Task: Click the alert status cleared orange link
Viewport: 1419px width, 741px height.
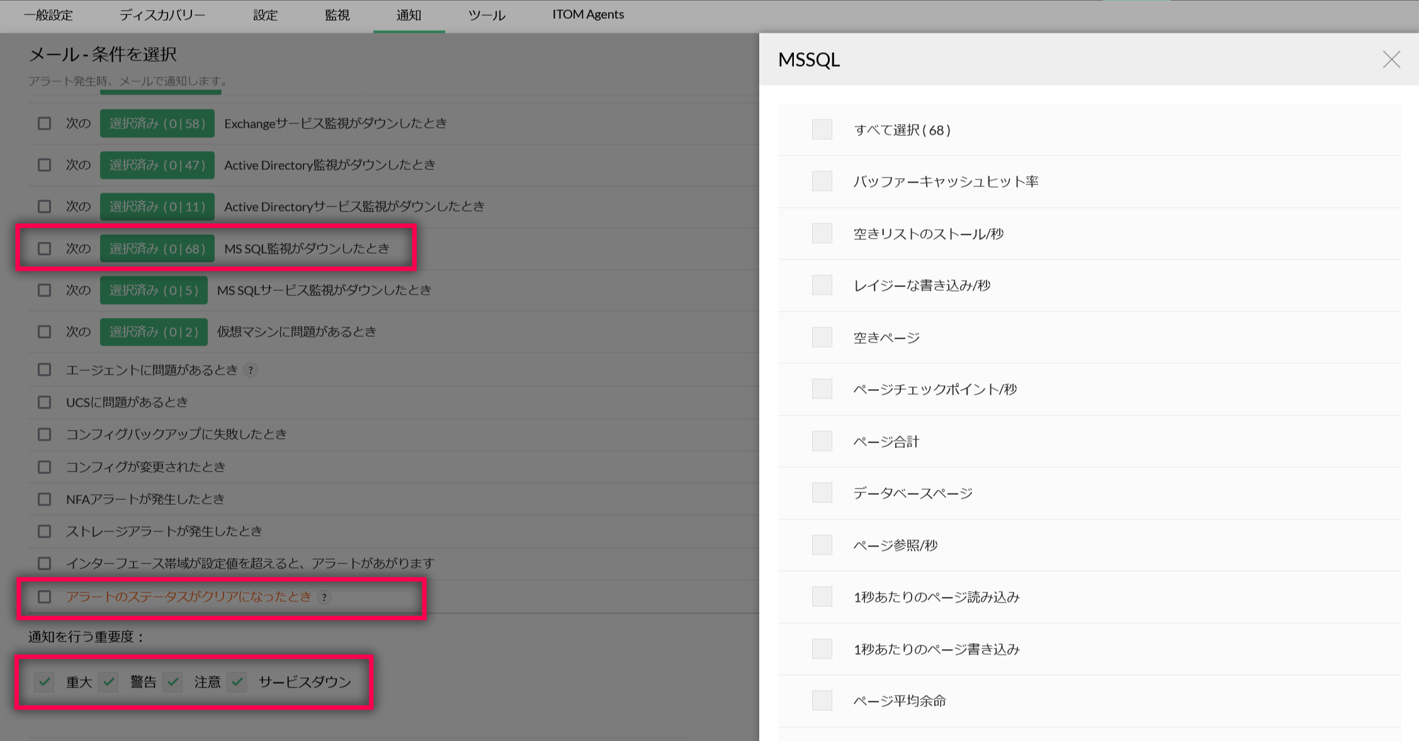Action: tap(188, 597)
